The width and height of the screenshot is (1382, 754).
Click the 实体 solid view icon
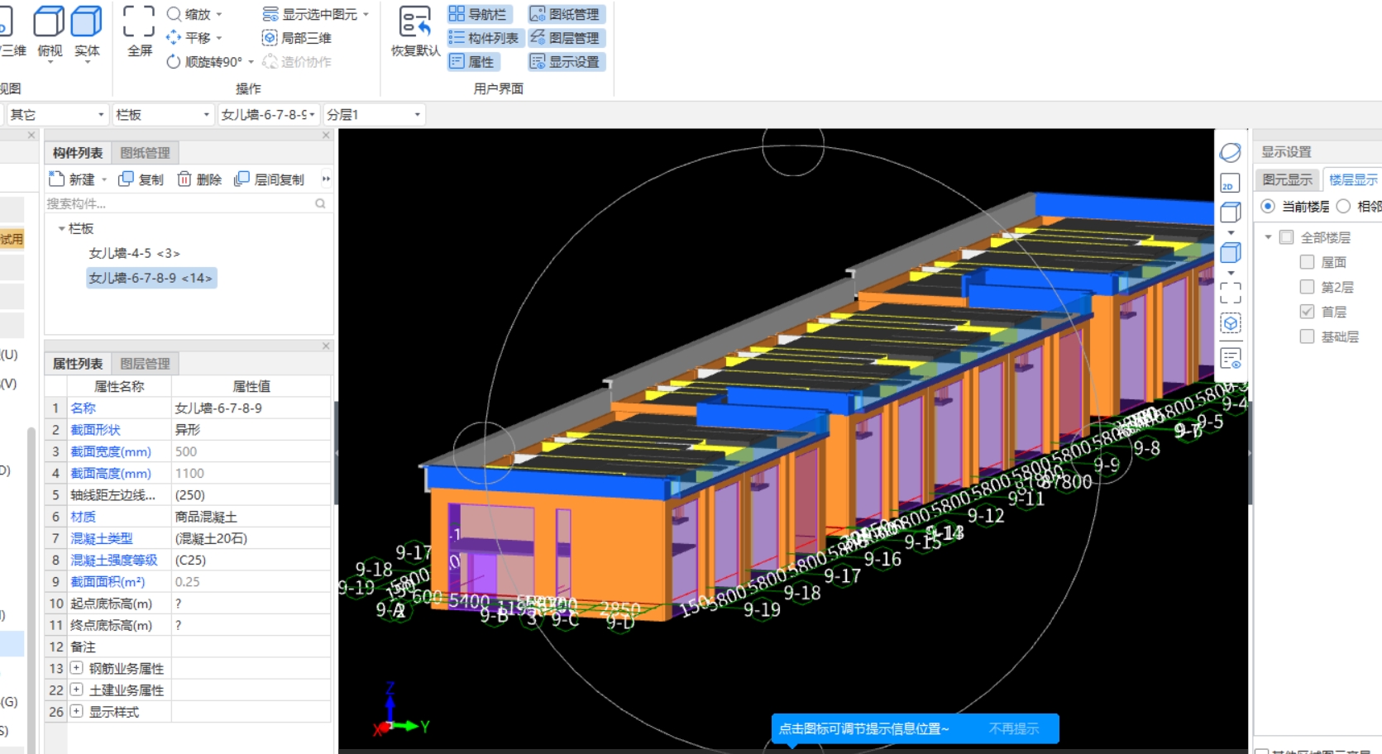pos(86,23)
